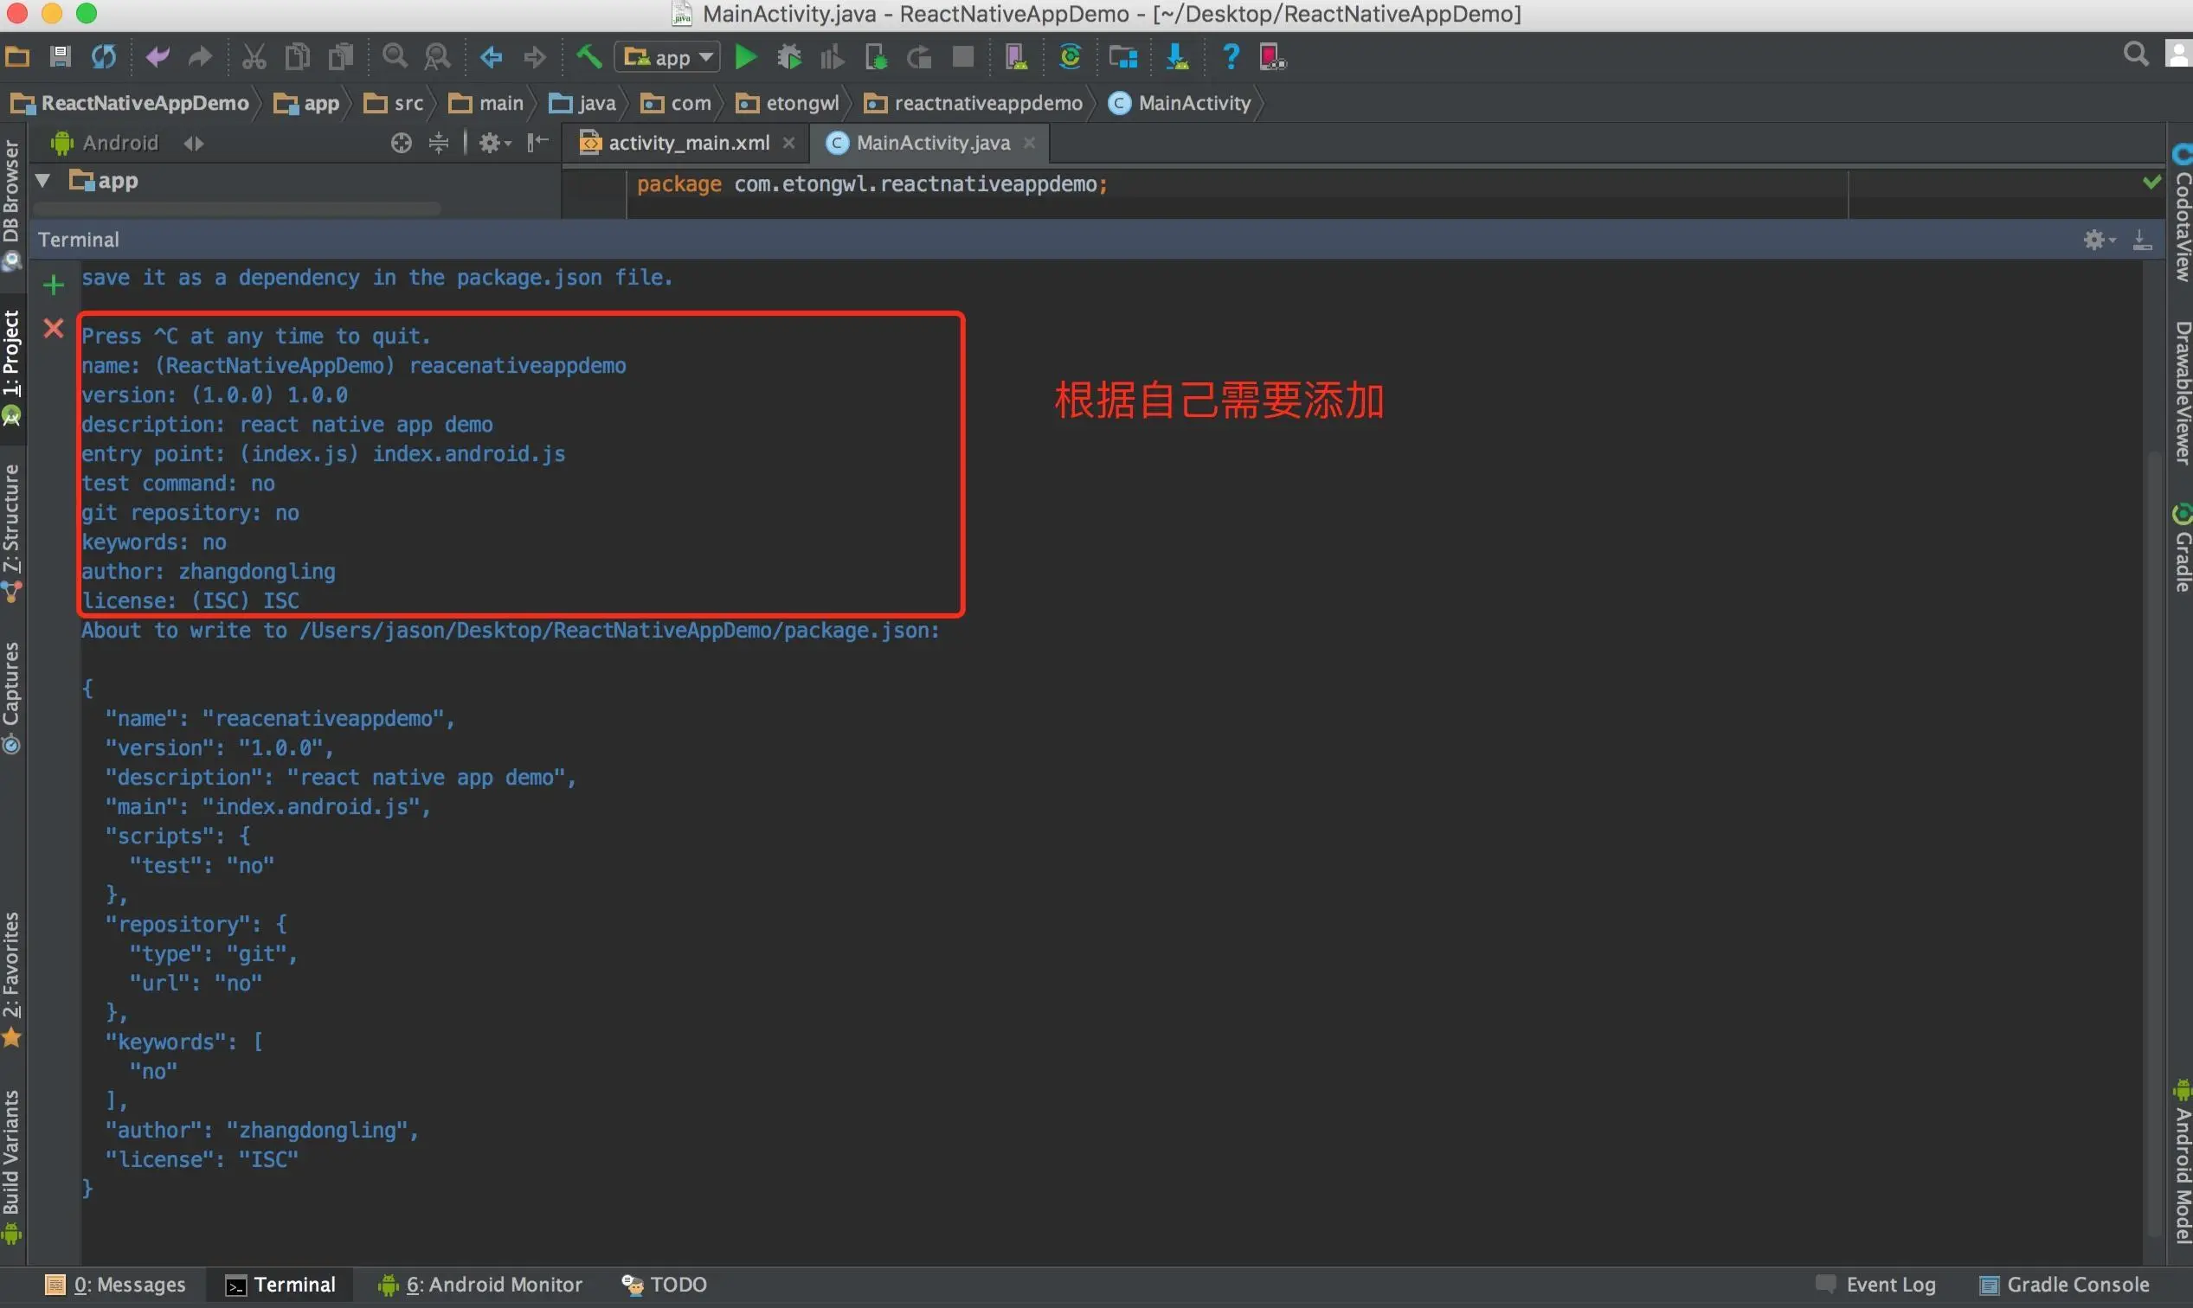Image resolution: width=2193 pixels, height=1308 pixels.
Task: Select the java folder breadcrumb
Action: pyautogui.click(x=582, y=103)
